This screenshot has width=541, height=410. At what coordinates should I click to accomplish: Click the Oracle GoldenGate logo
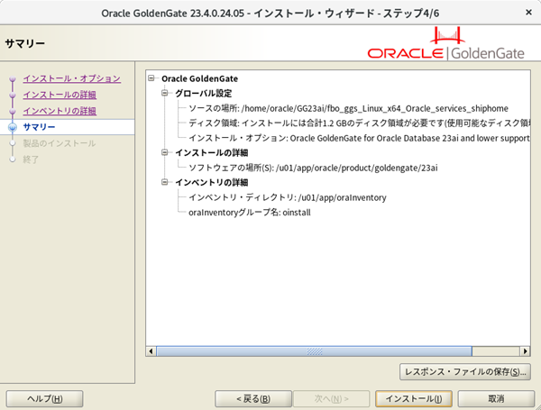pyautogui.click(x=445, y=43)
